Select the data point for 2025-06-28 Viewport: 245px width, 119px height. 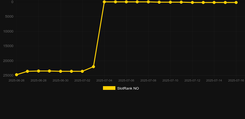(38, 71)
